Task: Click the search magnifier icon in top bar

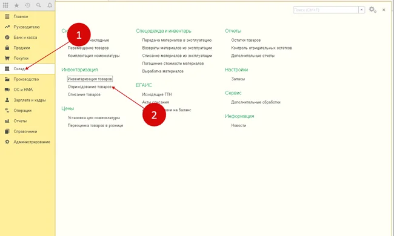Action: pyautogui.click(x=38, y=5)
